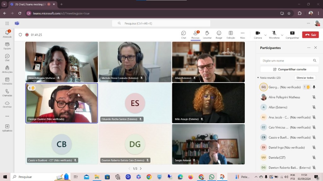323x181 pixels.
Task: Type in the Digite um nome field
Action: 286,61
